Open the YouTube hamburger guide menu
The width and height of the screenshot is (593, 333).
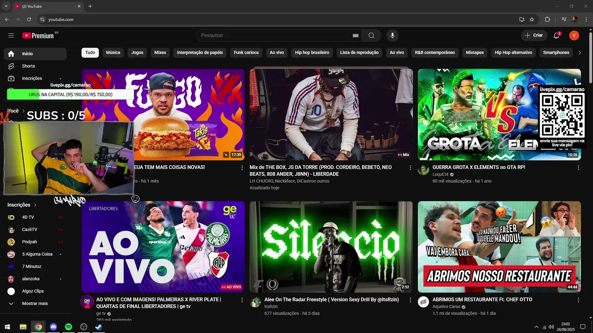(x=11, y=35)
